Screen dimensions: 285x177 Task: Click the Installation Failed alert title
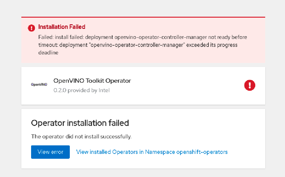pos(62,27)
